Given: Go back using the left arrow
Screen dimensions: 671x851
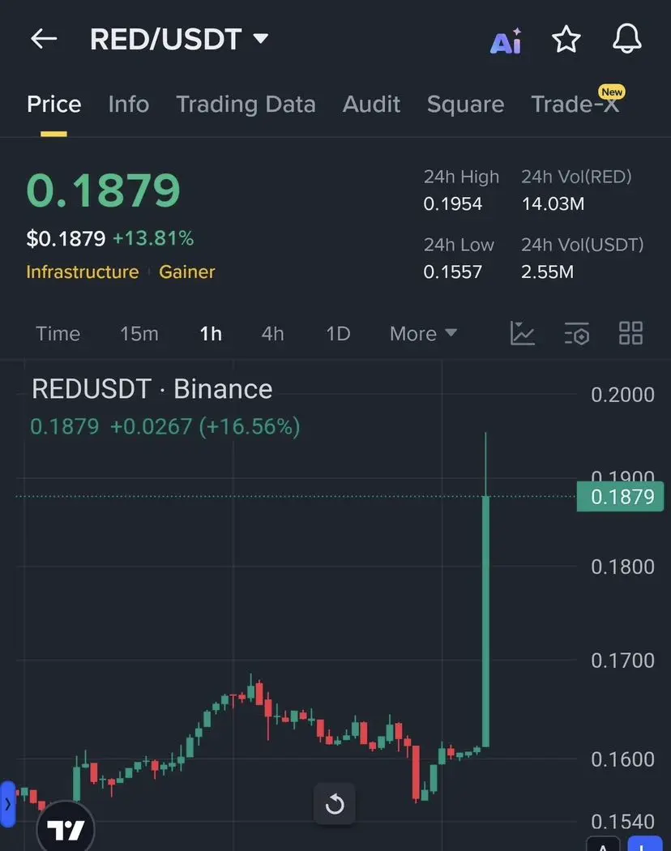Looking at the screenshot, I should click(x=44, y=39).
